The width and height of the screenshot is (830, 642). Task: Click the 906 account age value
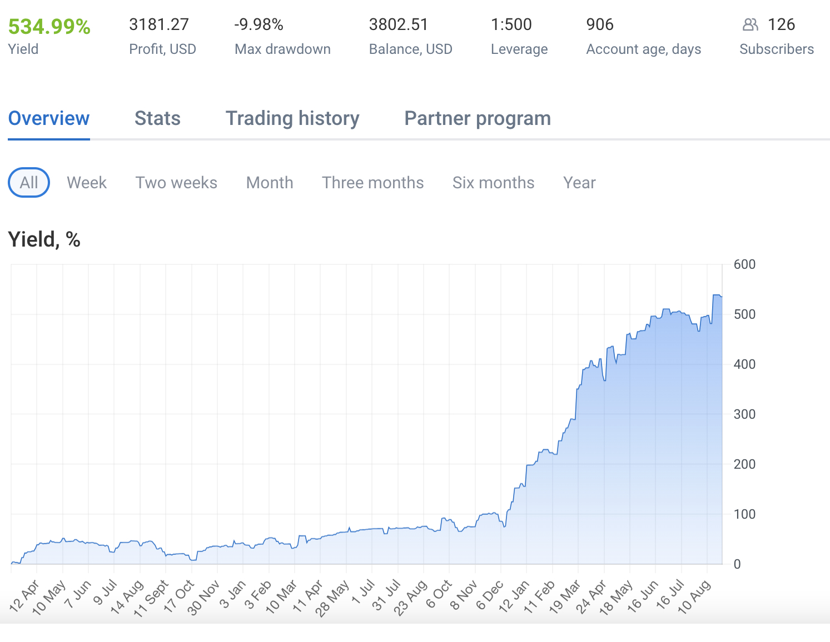click(x=600, y=24)
